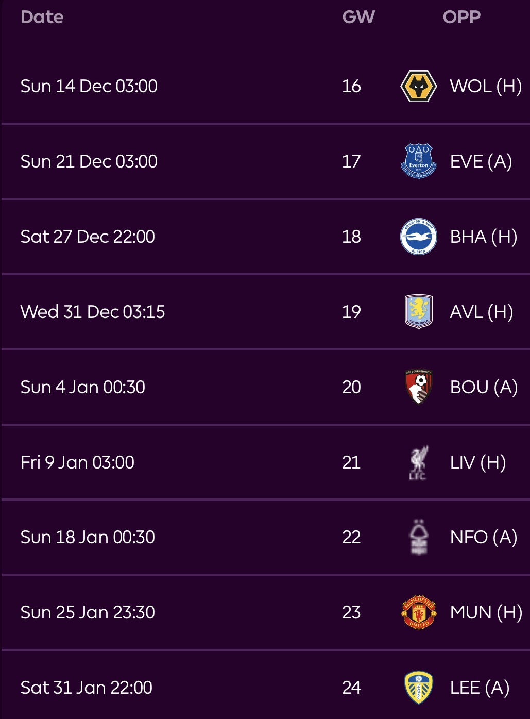Image resolution: width=530 pixels, height=719 pixels.
Task: Tap the MUN (H) opponent text
Action: [x=486, y=612]
